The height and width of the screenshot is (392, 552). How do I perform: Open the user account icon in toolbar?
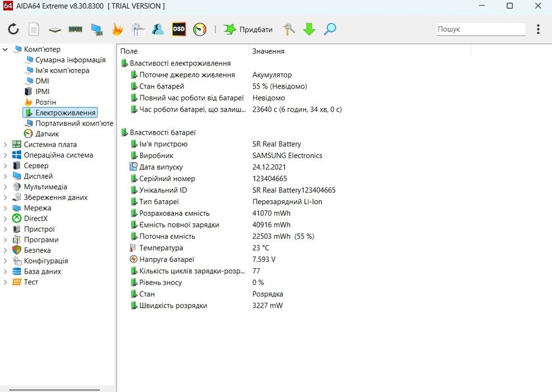coord(158,29)
